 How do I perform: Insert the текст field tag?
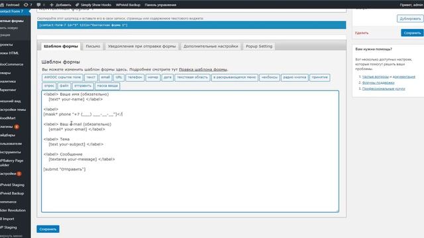coord(91,77)
